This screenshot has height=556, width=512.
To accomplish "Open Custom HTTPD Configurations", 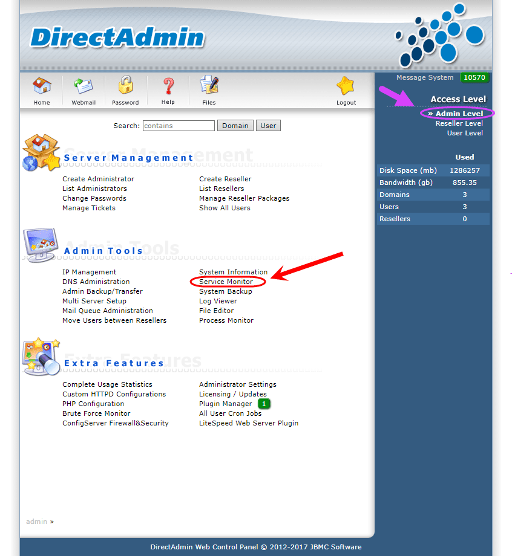I will (114, 394).
